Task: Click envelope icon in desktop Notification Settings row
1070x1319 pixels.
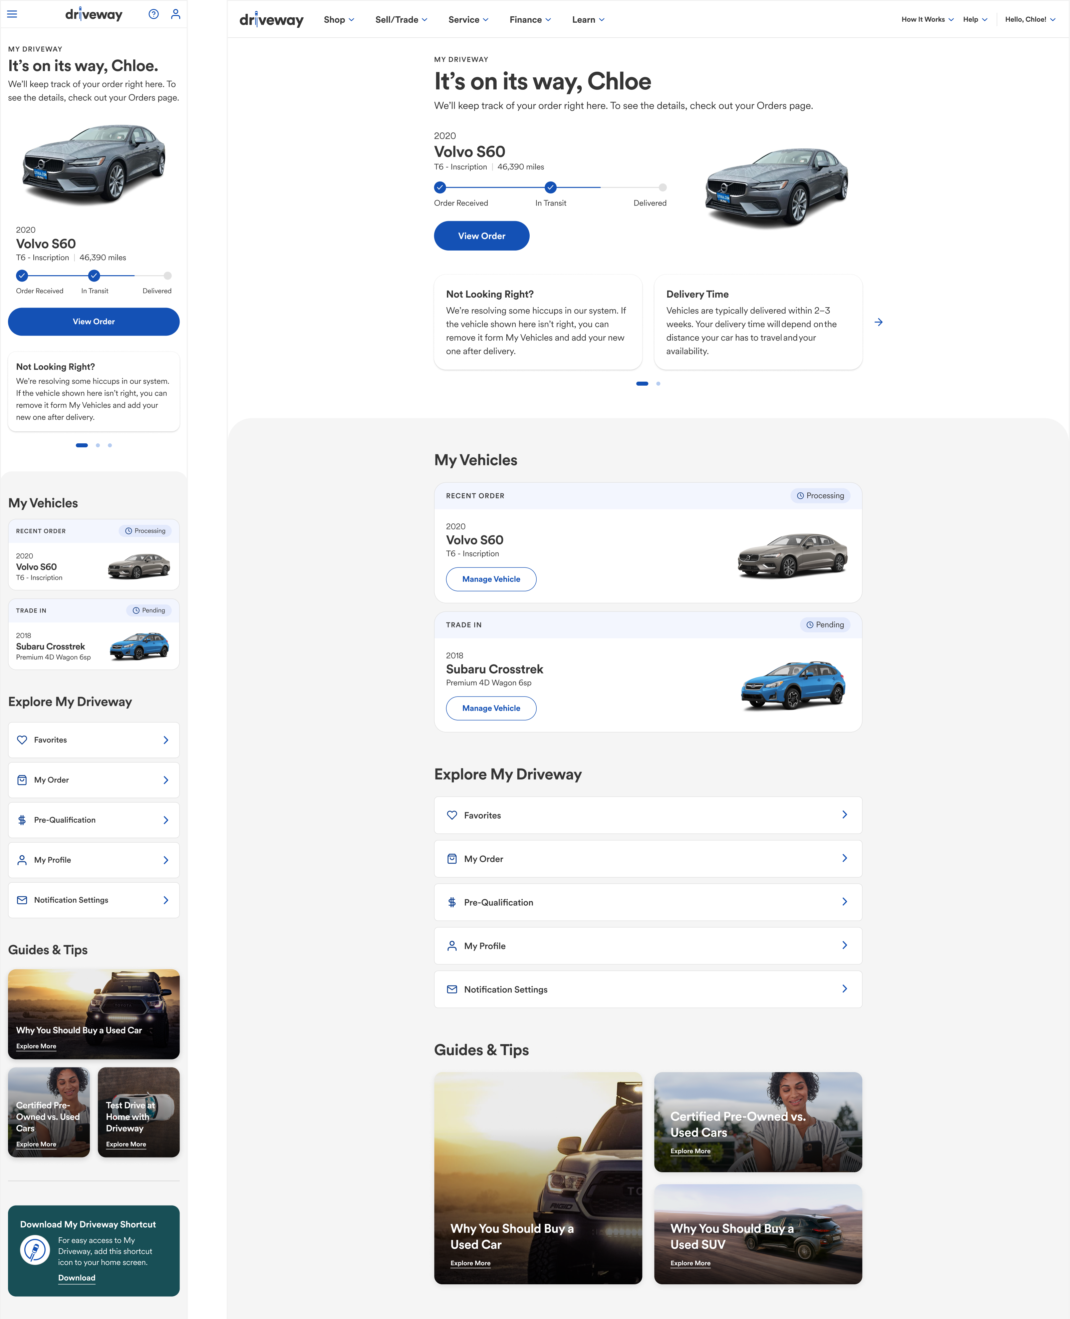Action: pos(452,989)
